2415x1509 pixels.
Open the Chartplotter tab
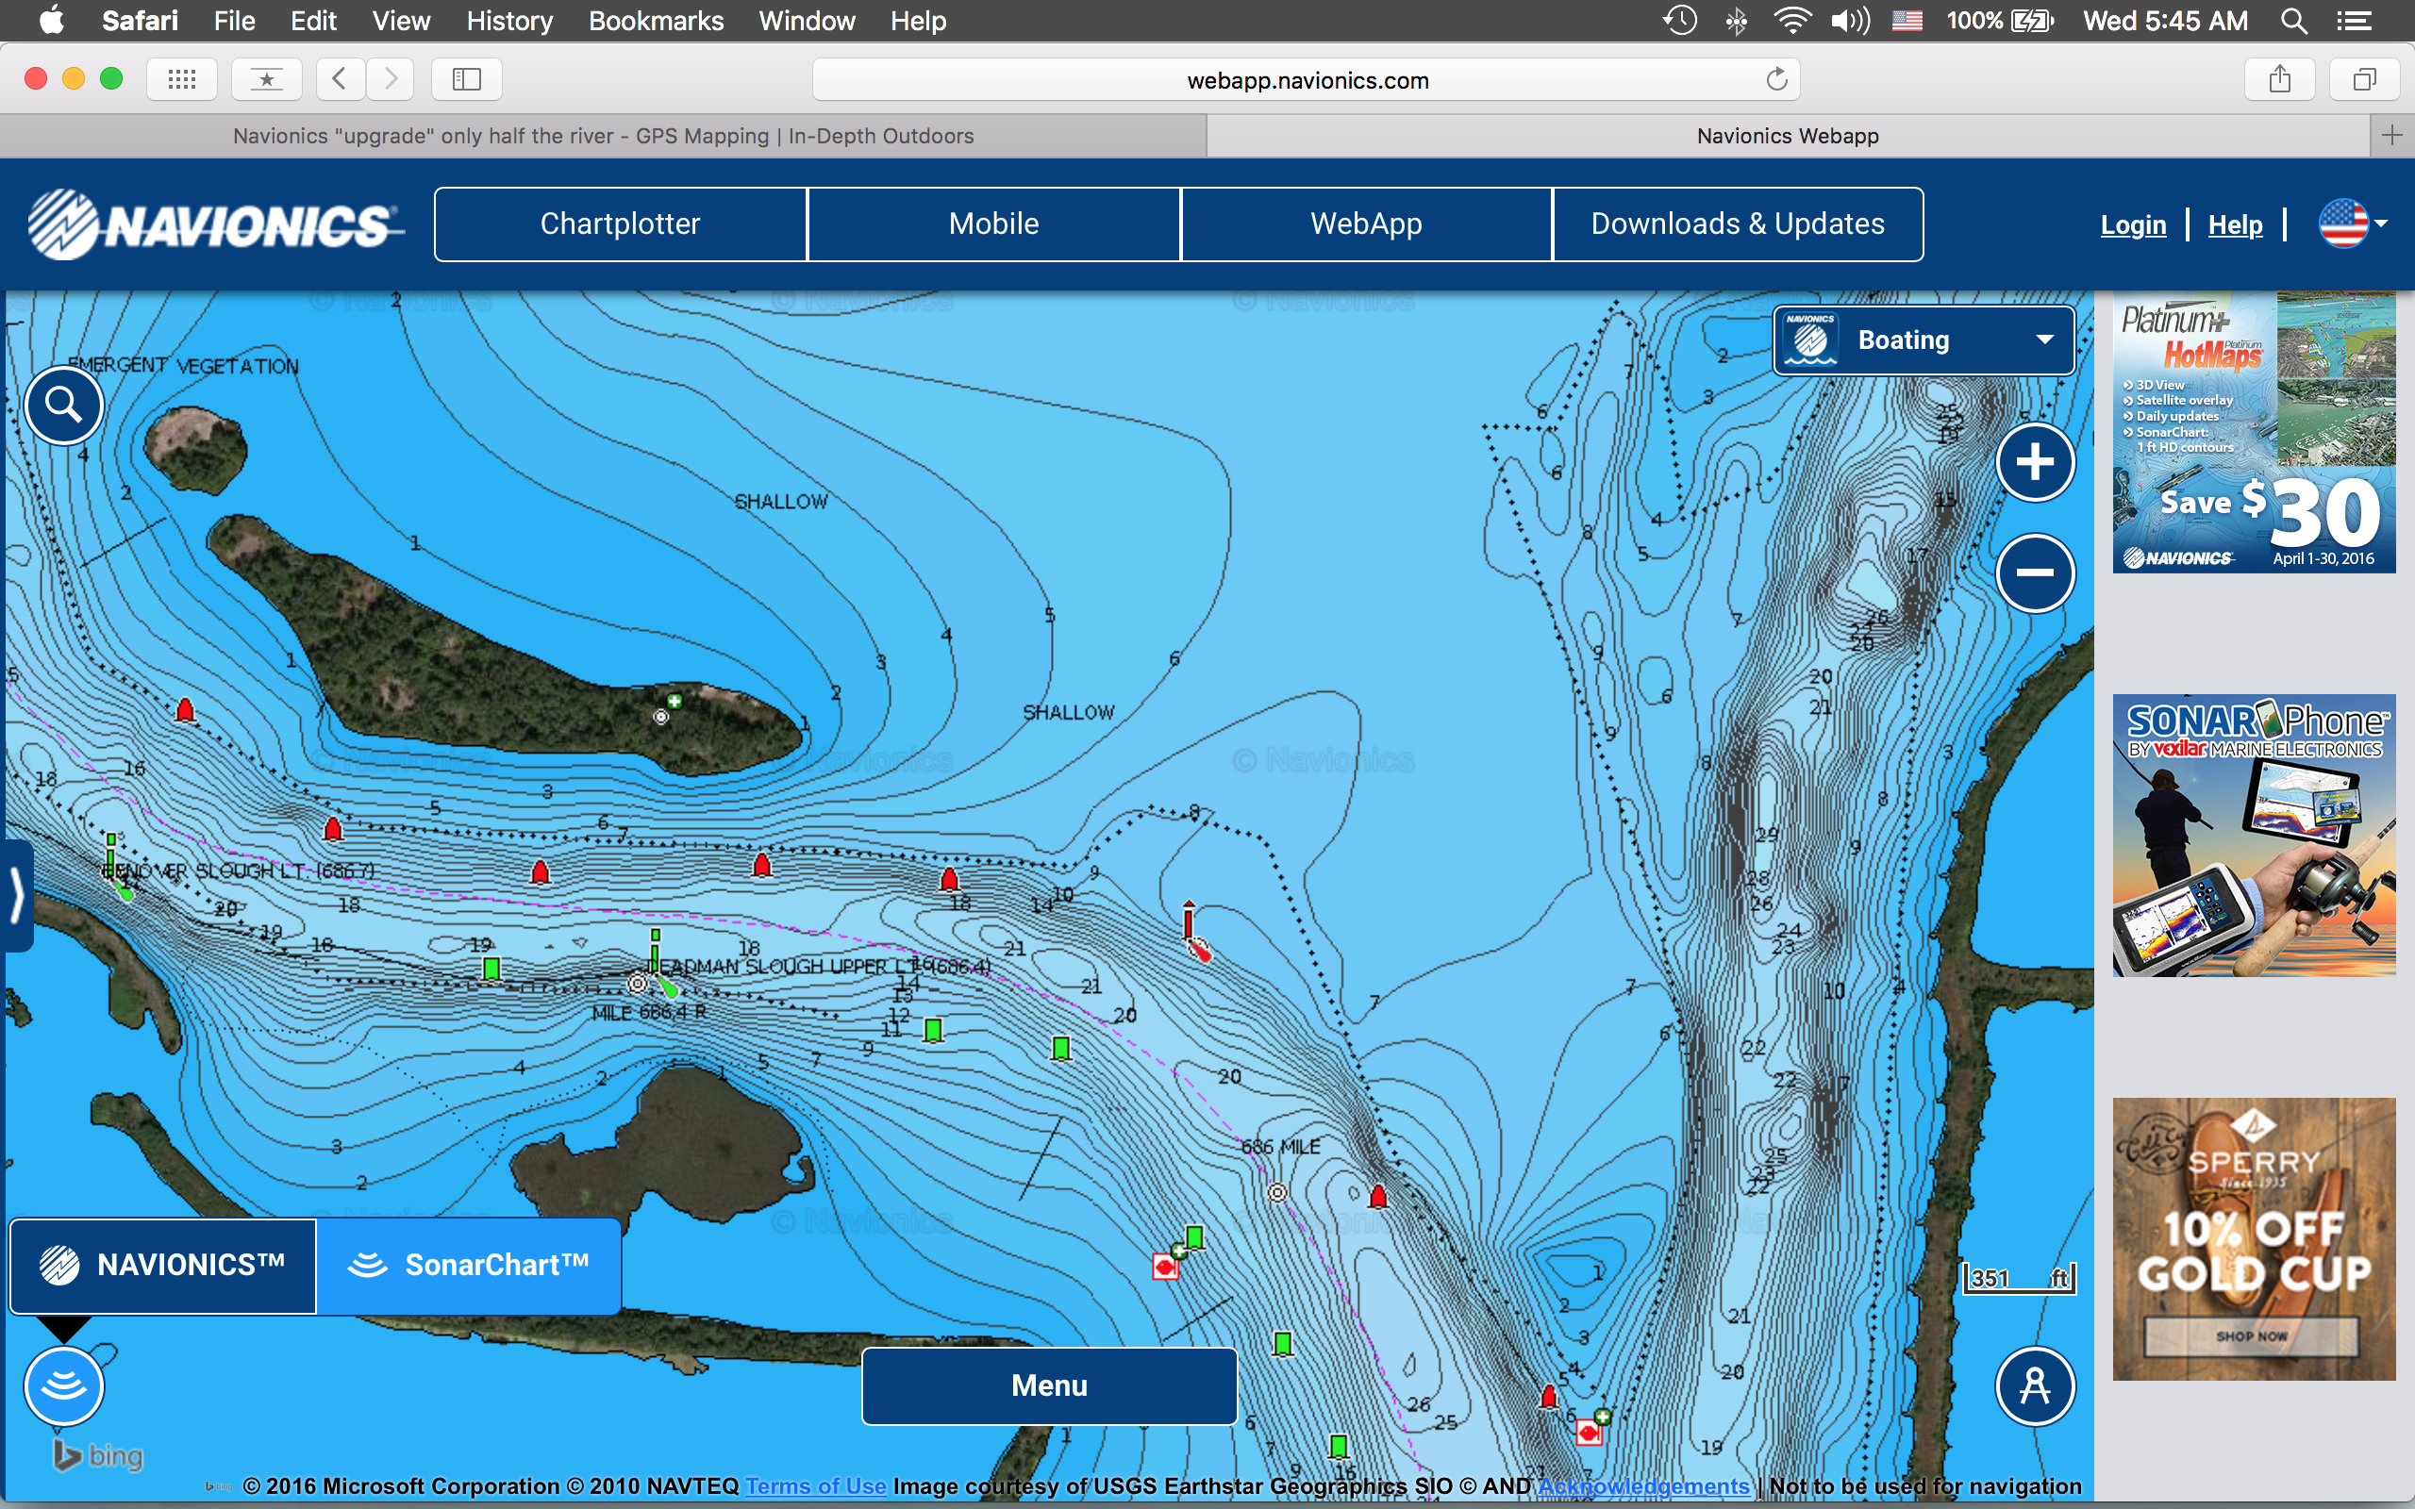click(621, 224)
